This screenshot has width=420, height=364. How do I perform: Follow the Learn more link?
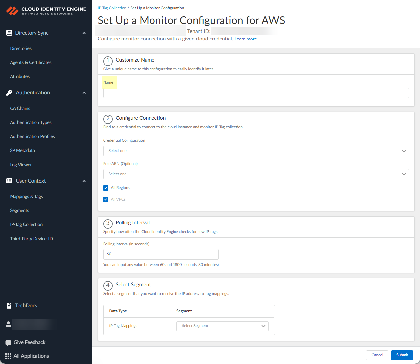(245, 39)
